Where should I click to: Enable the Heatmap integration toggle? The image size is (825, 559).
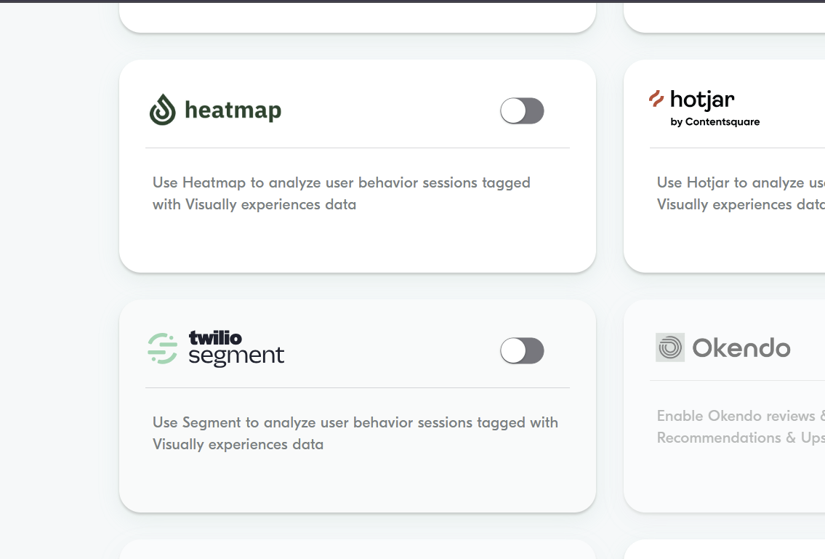[x=522, y=110]
